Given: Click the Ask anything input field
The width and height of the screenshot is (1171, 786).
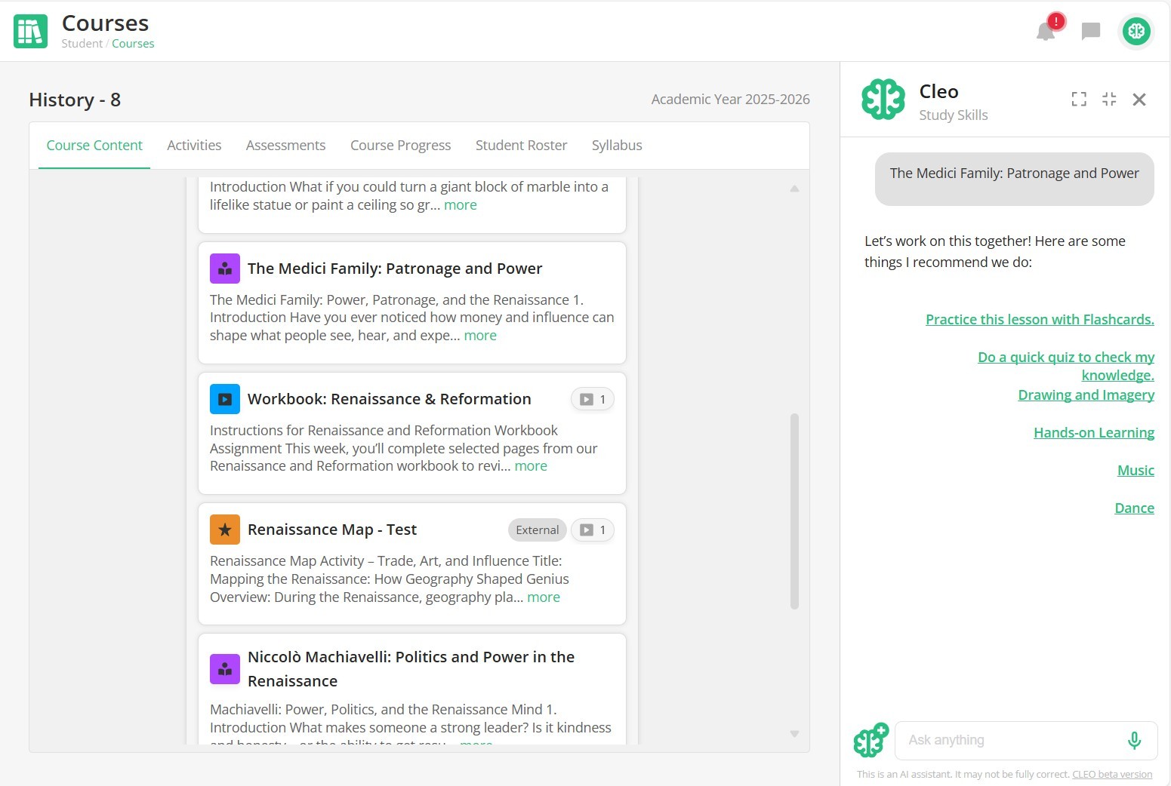Looking at the screenshot, I should pyautogui.click(x=1011, y=741).
